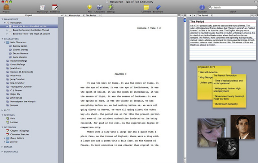
Task: Click The Period index card
Action: point(223,40)
